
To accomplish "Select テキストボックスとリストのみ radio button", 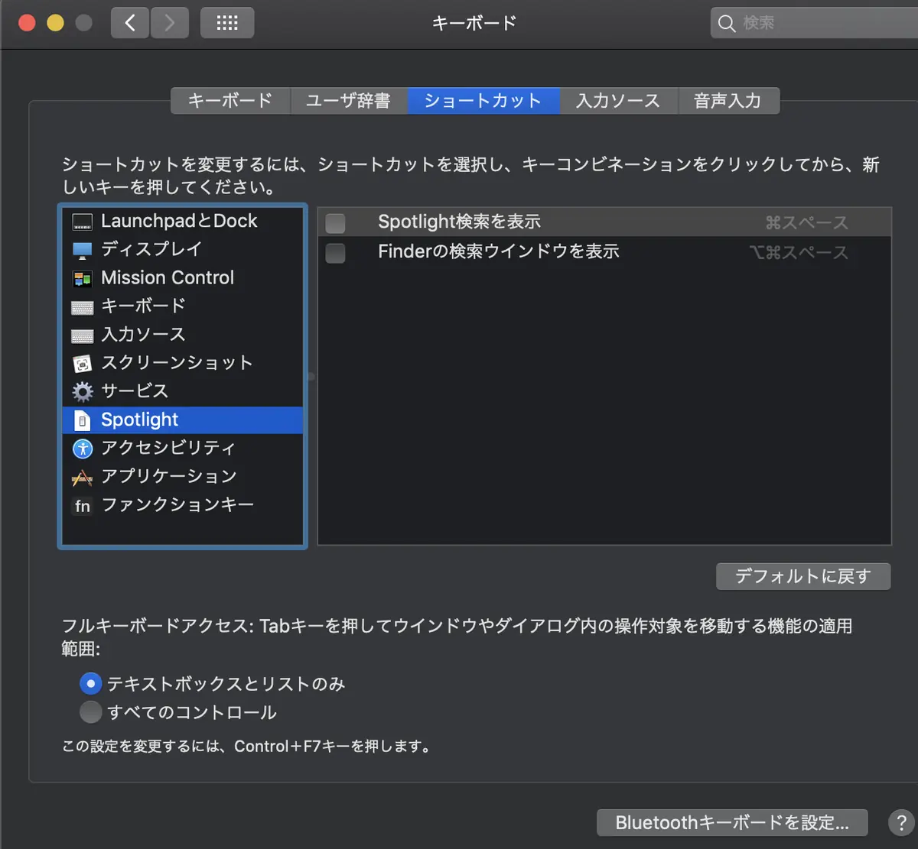I will [90, 683].
